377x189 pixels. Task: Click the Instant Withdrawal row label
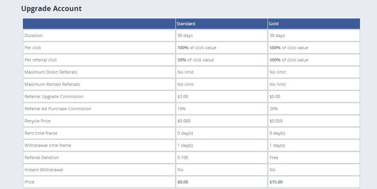coord(44,170)
